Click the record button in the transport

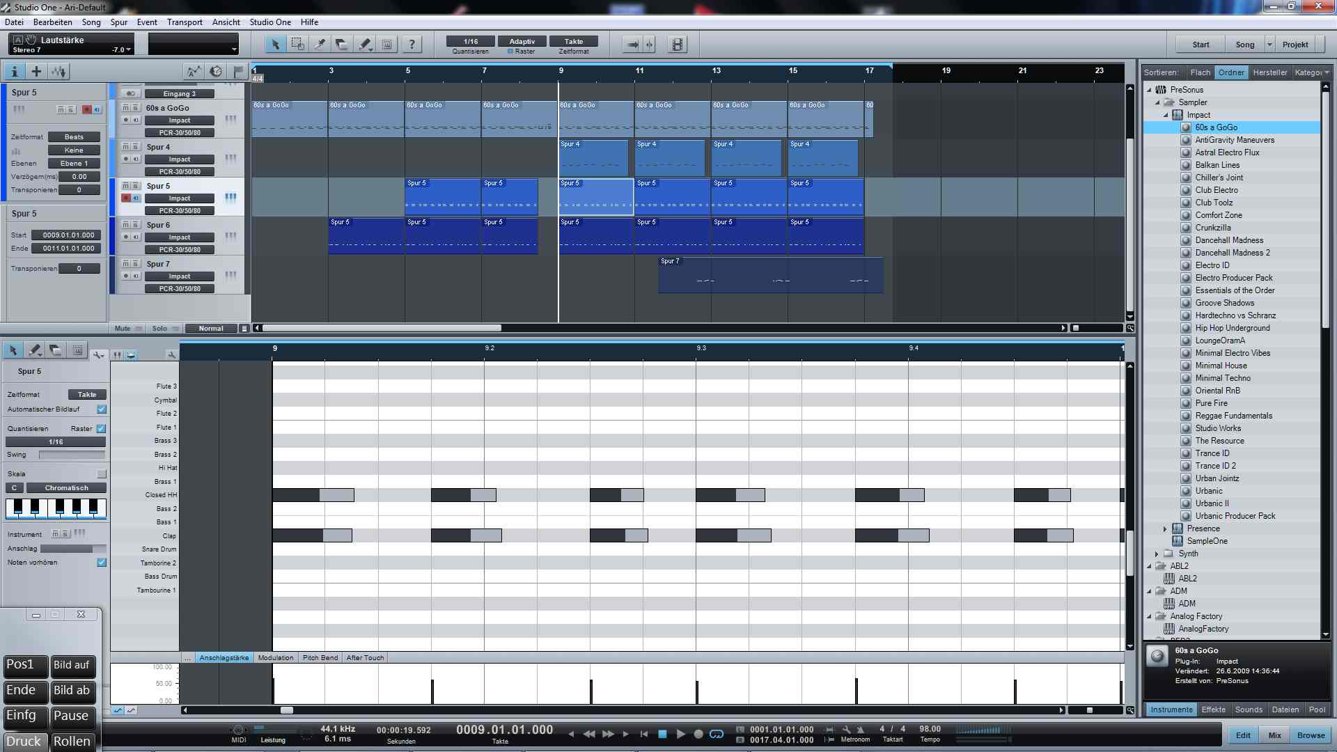point(698,734)
